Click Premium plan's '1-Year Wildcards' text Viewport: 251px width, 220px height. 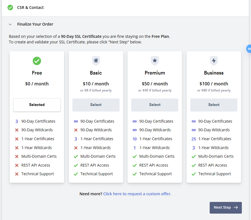point(154,148)
